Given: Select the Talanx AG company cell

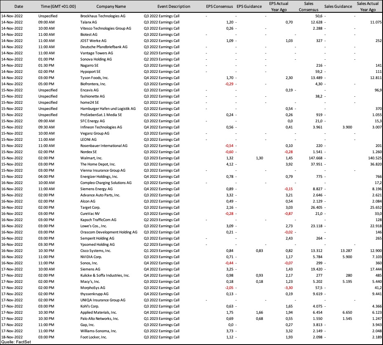Looking at the screenshot, I should (89, 22).
